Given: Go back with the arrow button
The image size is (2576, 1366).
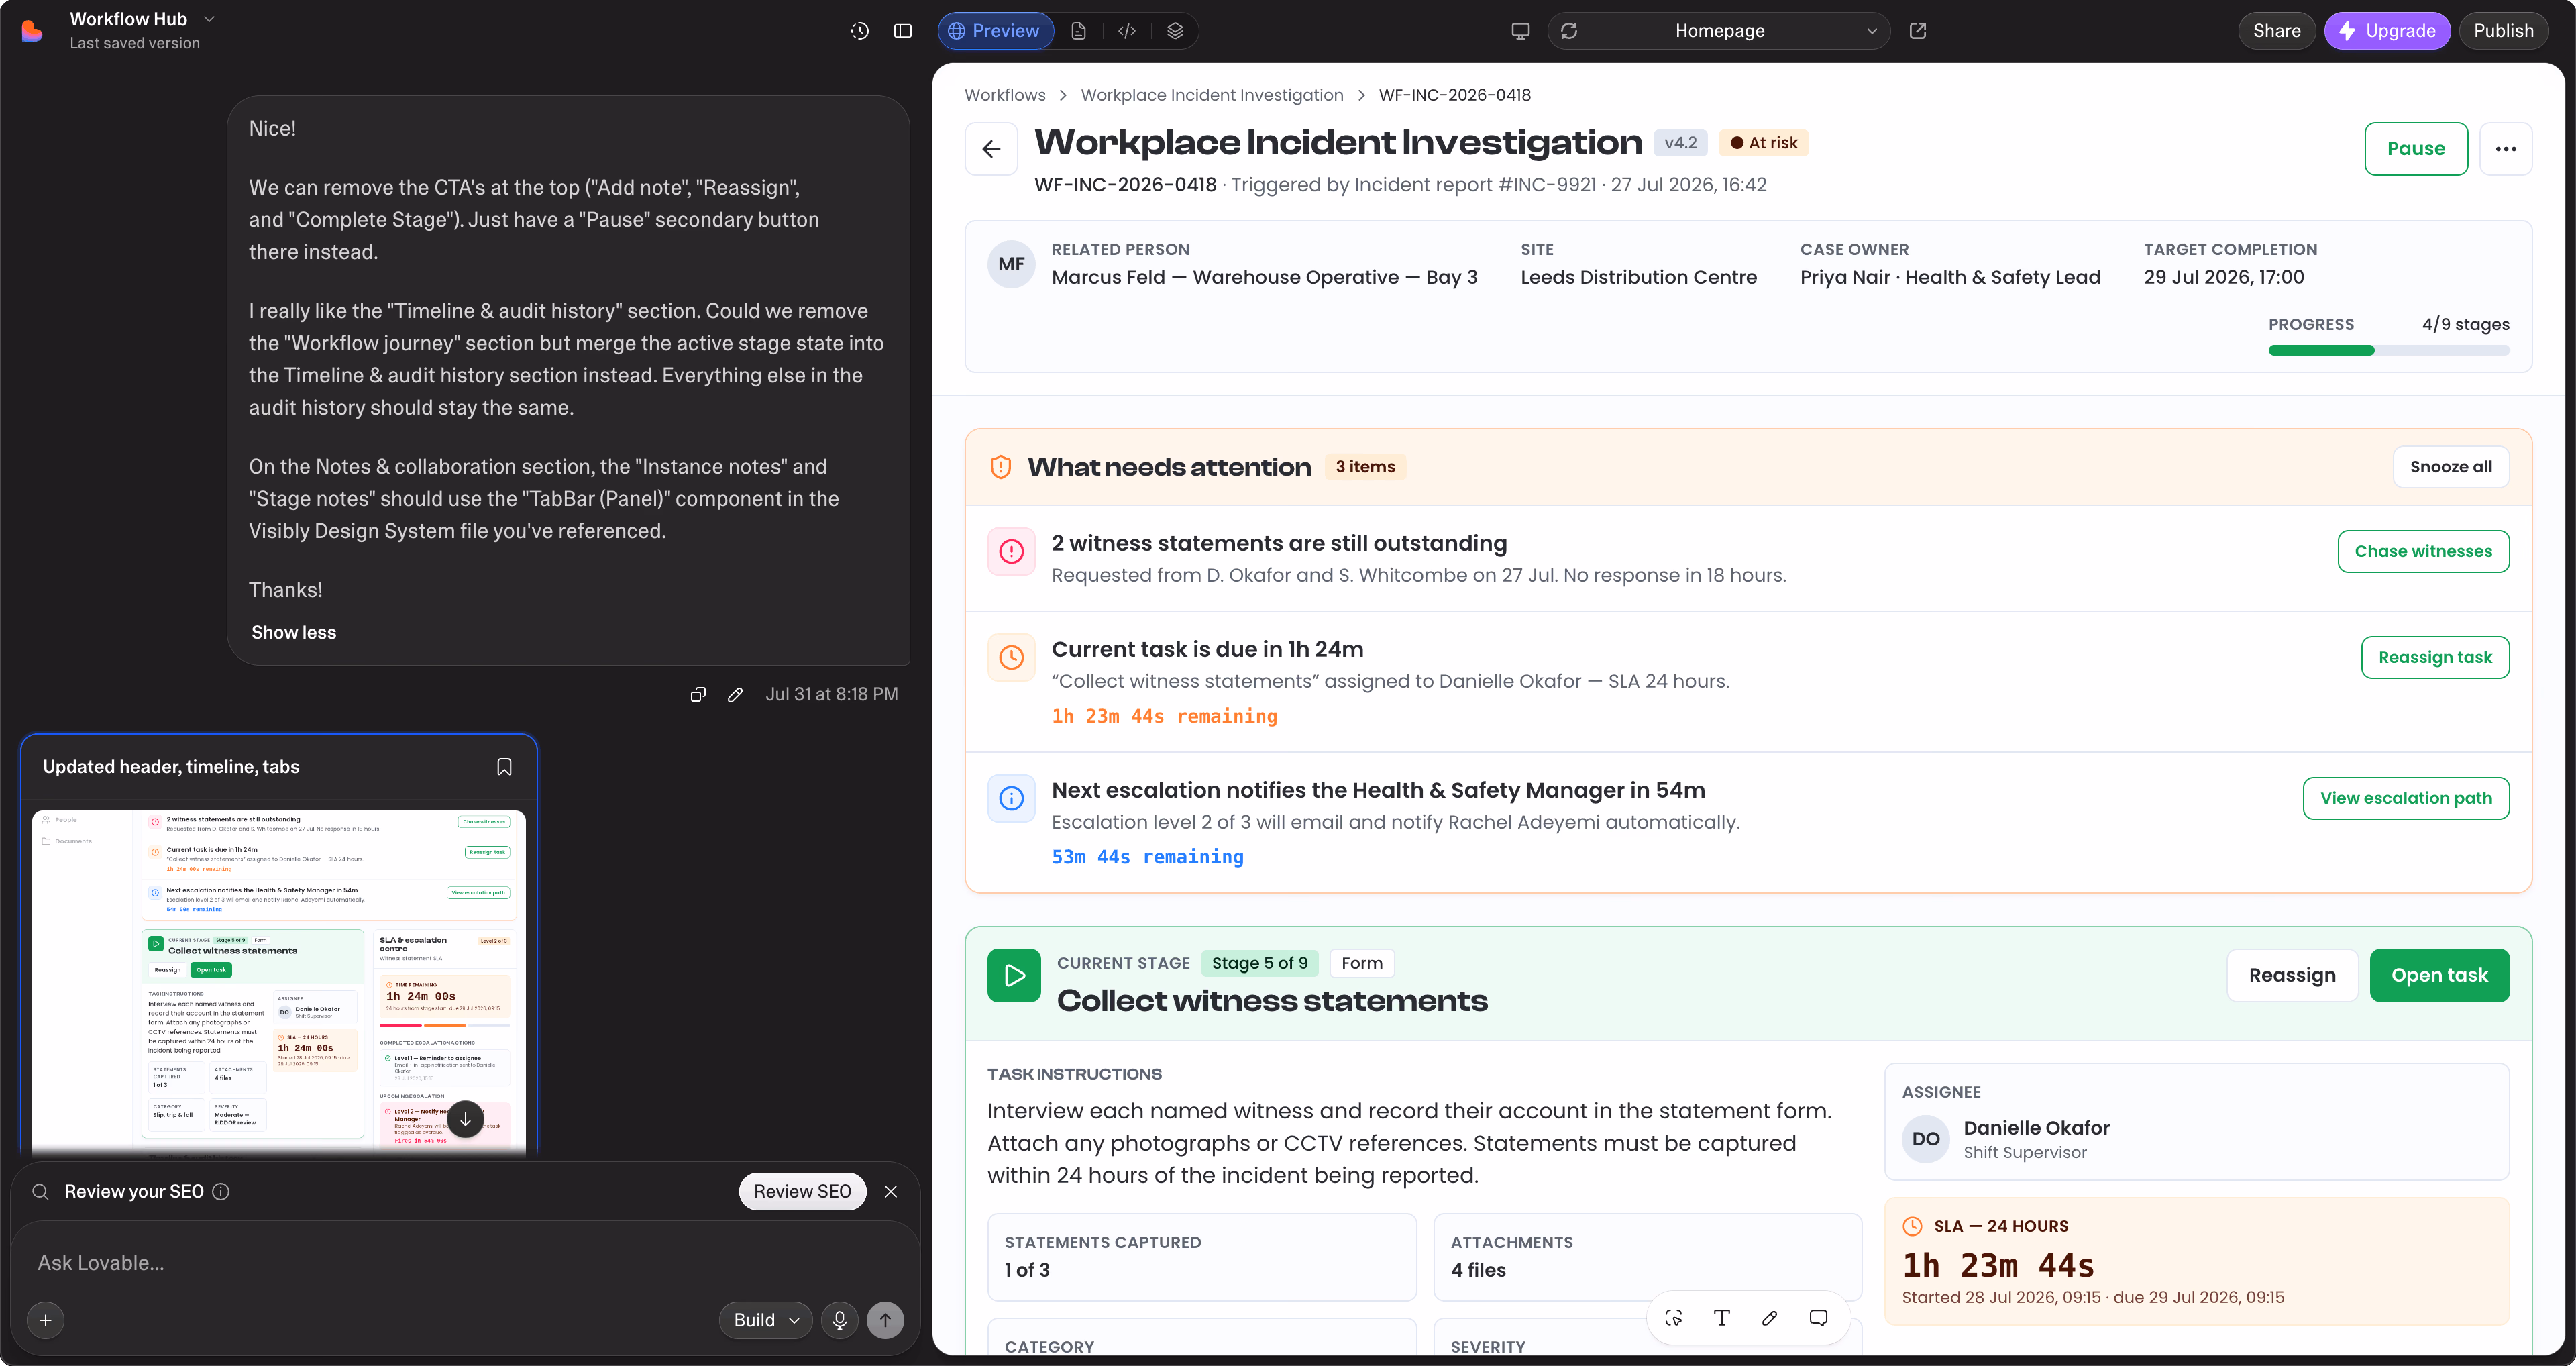Looking at the screenshot, I should pos(991,149).
